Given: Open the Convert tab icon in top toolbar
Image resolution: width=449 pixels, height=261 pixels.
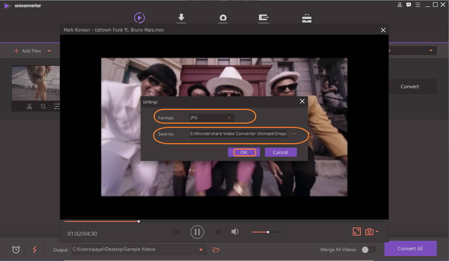Looking at the screenshot, I should [139, 18].
